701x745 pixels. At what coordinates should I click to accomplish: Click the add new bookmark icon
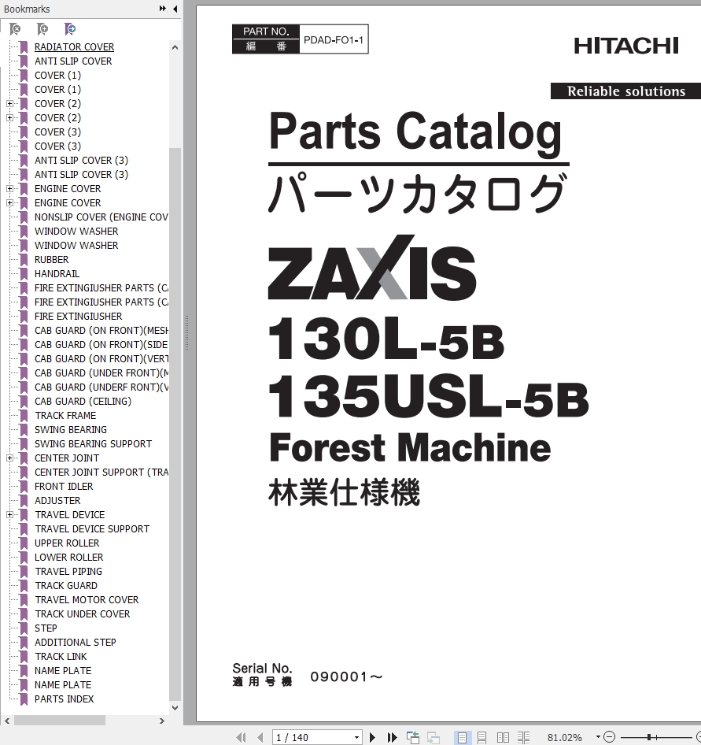(x=42, y=29)
